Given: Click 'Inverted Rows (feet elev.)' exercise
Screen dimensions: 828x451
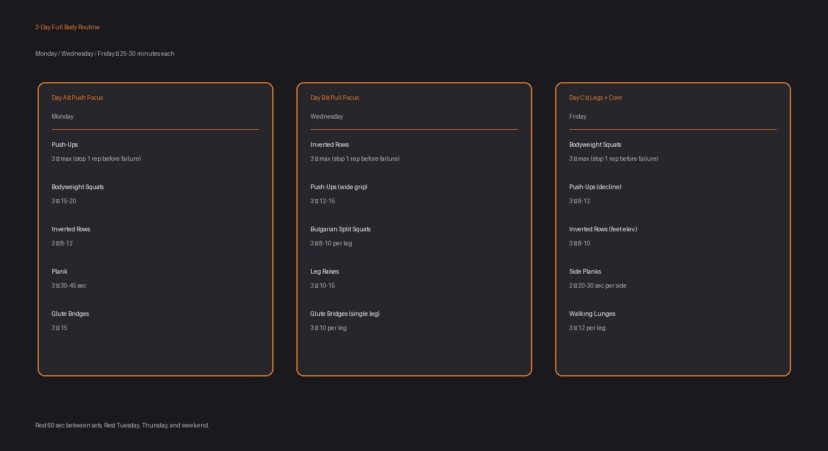Looking at the screenshot, I should tap(603, 229).
